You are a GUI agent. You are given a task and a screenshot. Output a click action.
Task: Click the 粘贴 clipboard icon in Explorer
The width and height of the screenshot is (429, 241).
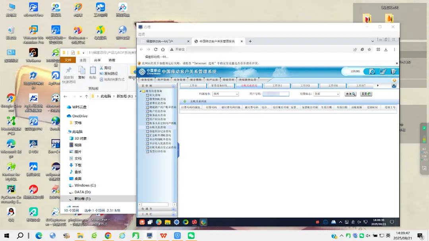[x=93, y=71]
